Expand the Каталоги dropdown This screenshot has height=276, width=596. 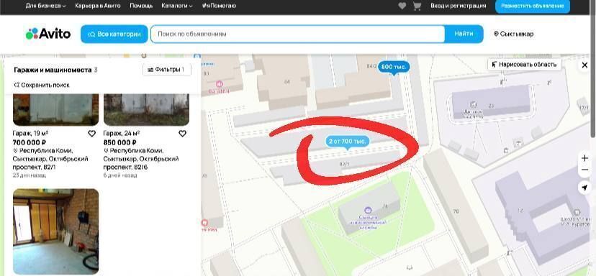(177, 6)
